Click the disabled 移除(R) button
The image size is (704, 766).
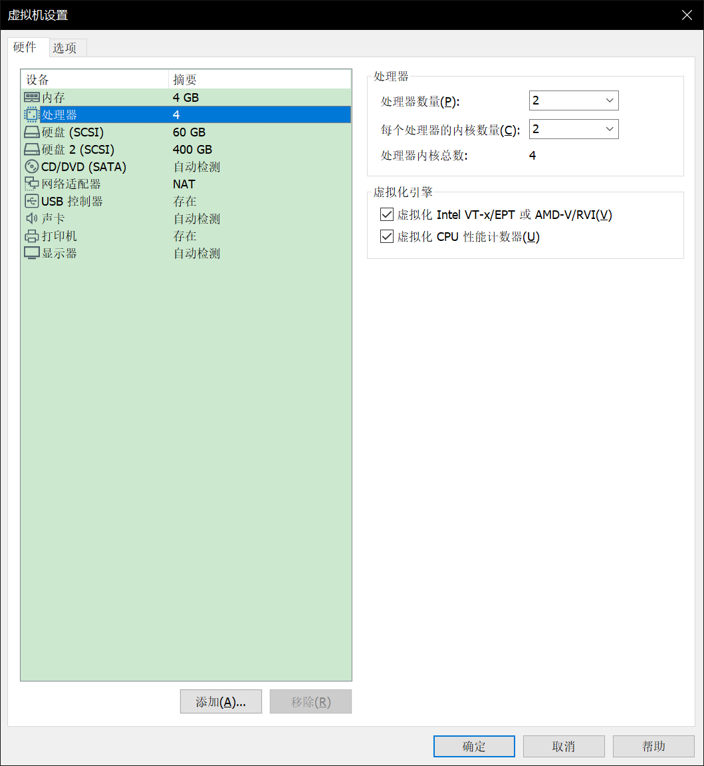[x=310, y=701]
